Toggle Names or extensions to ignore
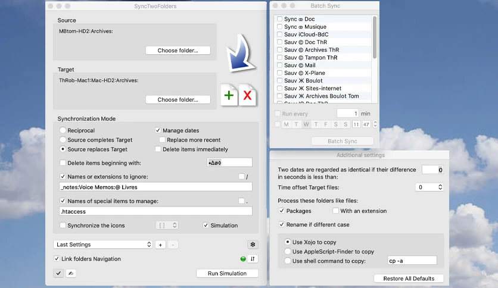Image resolution: width=498 pixels, height=288 pixels. coord(63,176)
